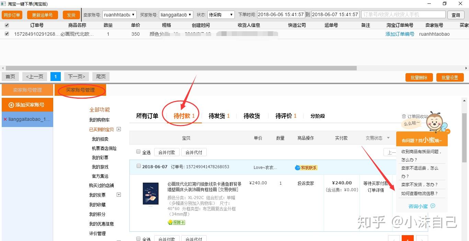469x241 pixels.
Task: Switch to 卖家账号管理 tab
Action: [x=27, y=90]
